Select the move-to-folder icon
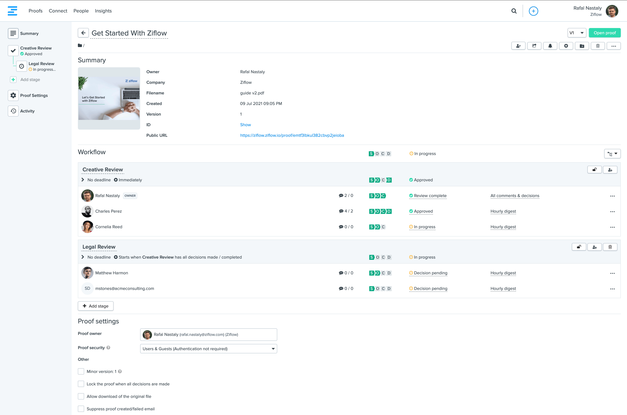 click(x=582, y=46)
